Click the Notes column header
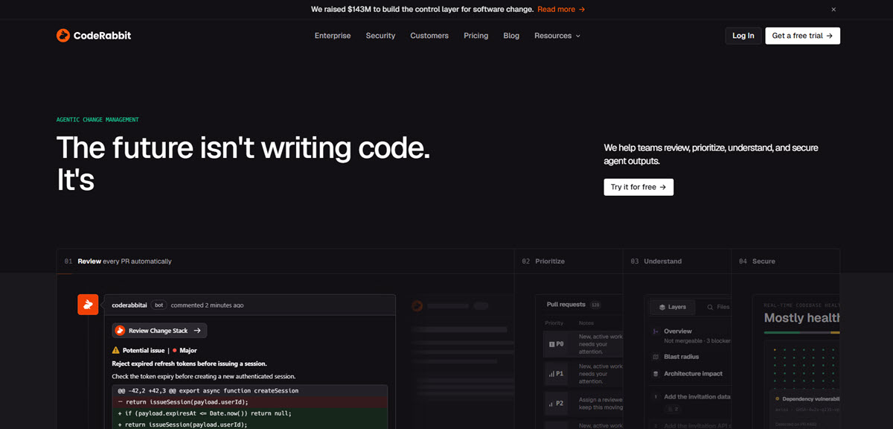893x429 pixels. pyautogui.click(x=586, y=323)
